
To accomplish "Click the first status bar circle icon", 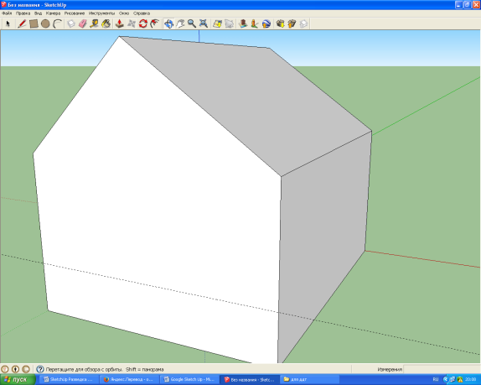I will tap(4, 369).
